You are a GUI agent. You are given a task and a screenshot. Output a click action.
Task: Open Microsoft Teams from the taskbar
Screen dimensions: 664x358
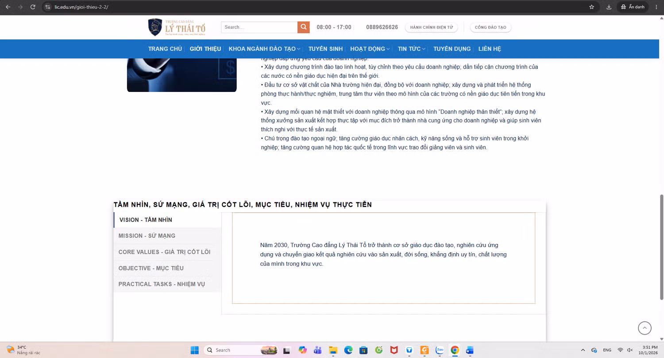318,350
